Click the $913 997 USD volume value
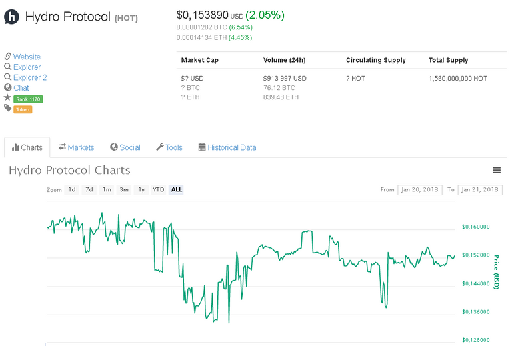The height and width of the screenshot is (346, 512). pos(285,79)
